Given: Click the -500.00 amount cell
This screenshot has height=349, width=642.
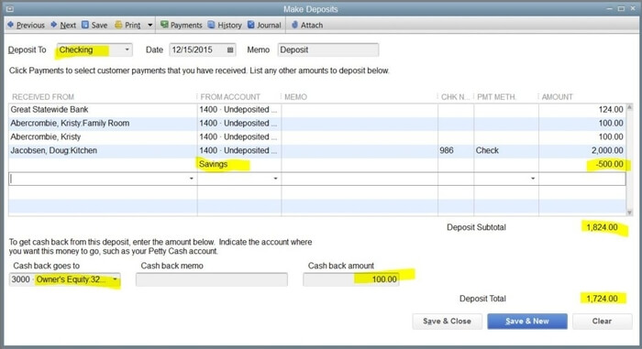Looking at the screenshot, I should click(x=582, y=165).
